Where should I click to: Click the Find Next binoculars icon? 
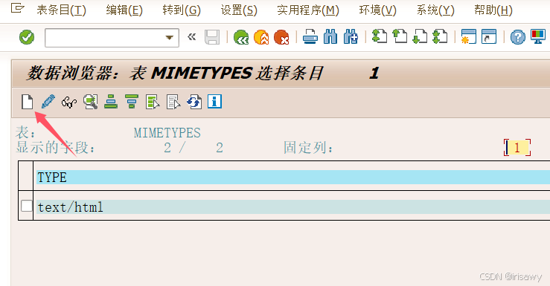click(351, 37)
